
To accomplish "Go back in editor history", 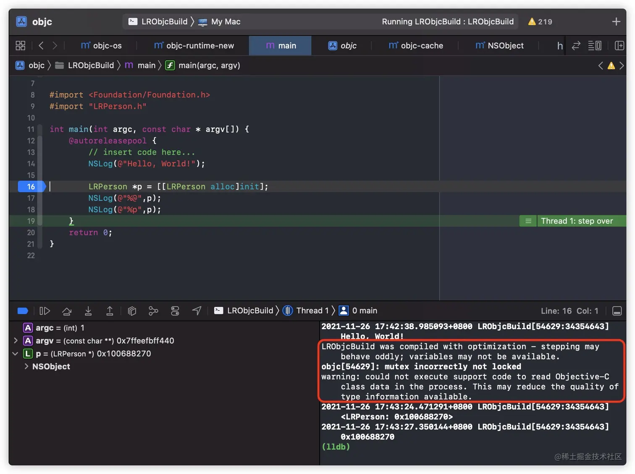I will 41,45.
